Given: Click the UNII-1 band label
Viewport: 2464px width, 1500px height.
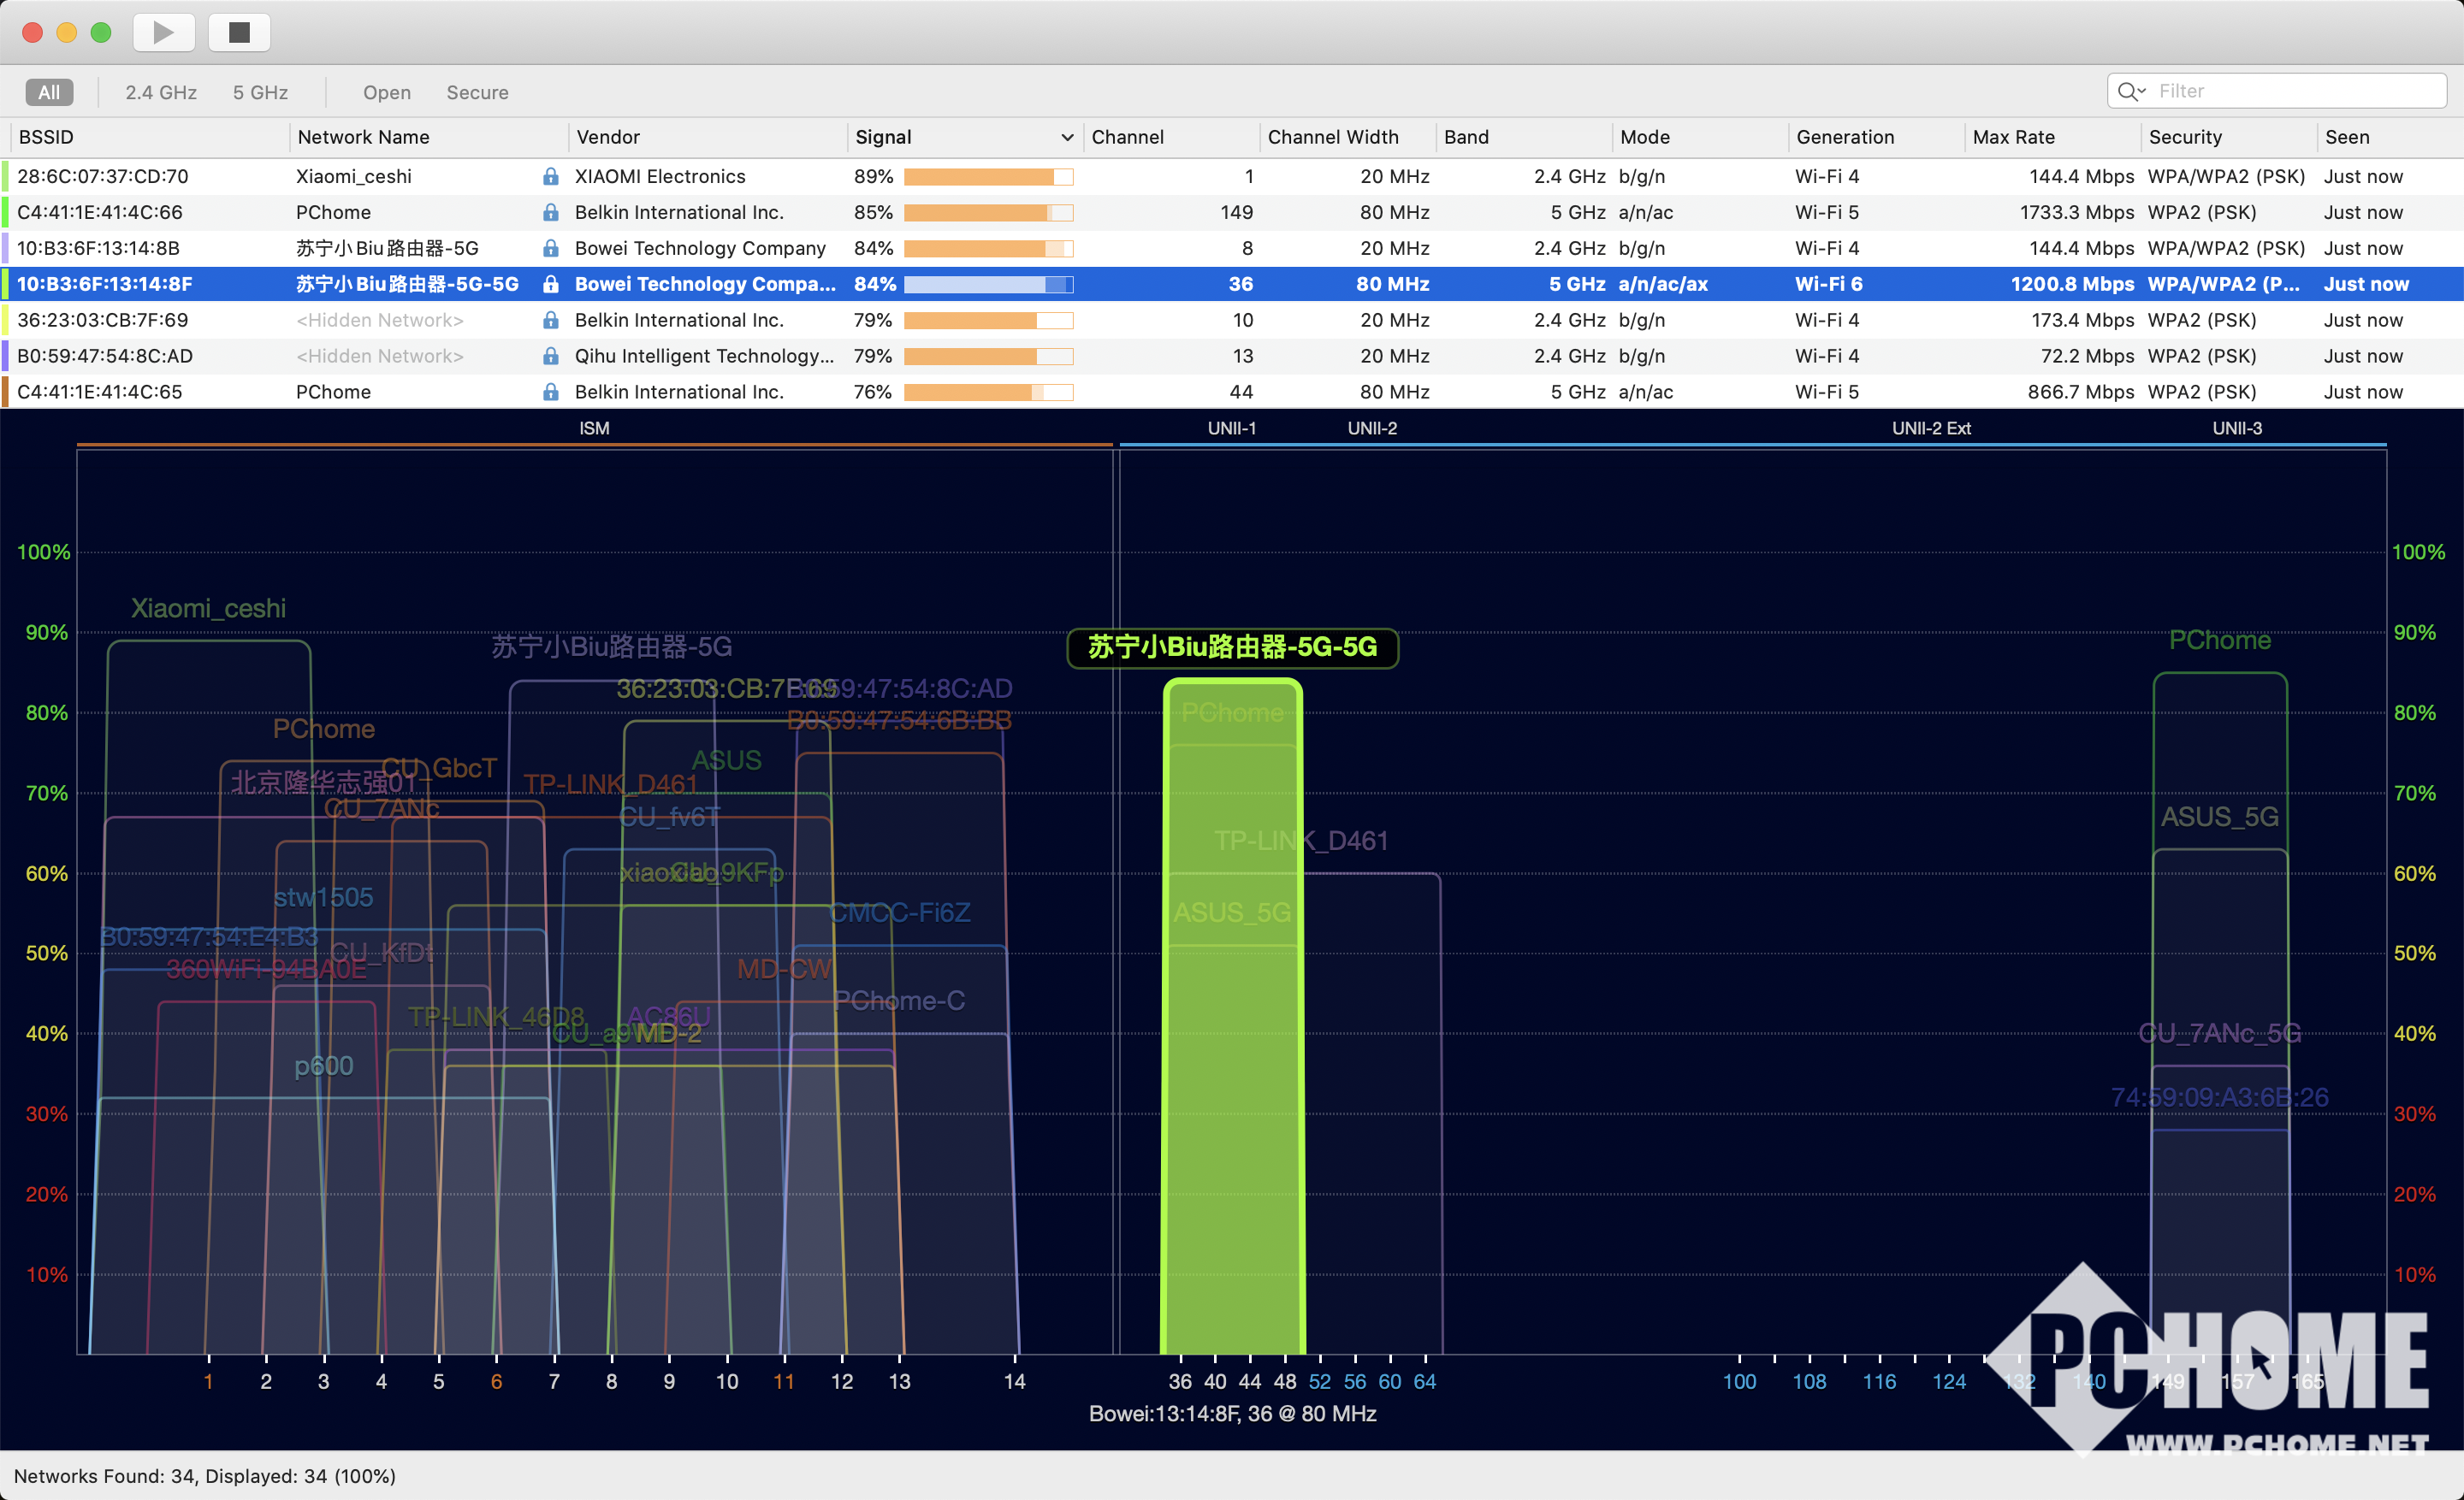Looking at the screenshot, I should tap(1231, 428).
